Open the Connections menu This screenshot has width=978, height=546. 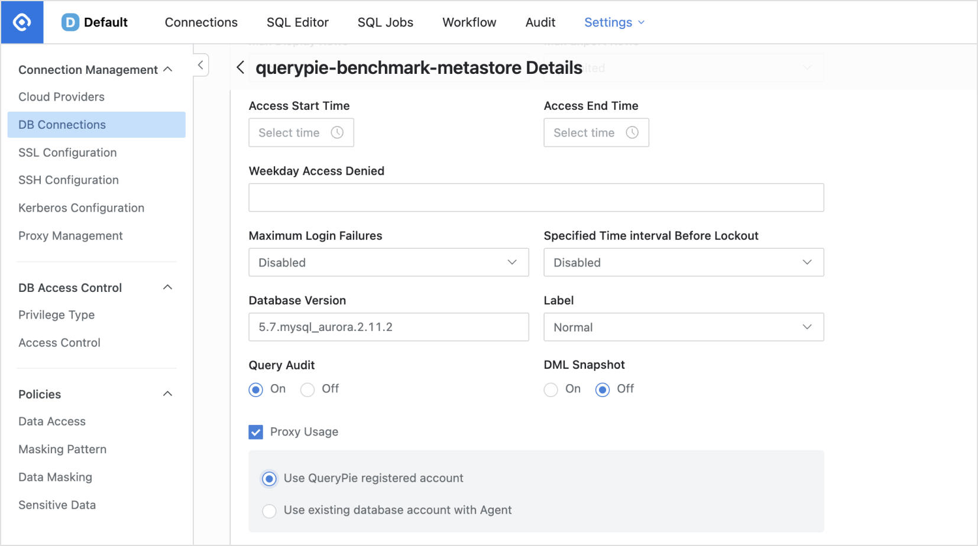click(x=201, y=22)
